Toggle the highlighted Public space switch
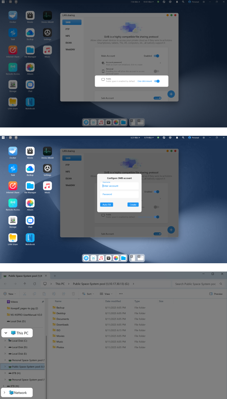Viewport: 227px width, 399px height. tap(157, 81)
